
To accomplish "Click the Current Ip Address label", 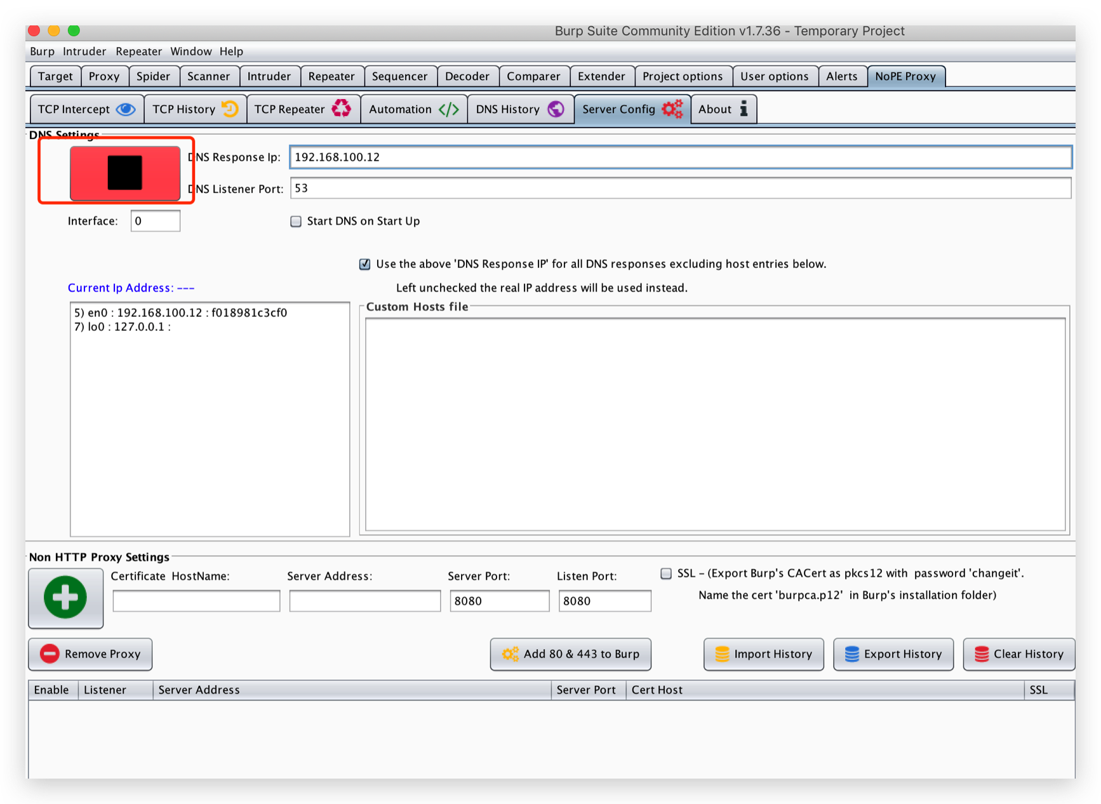I will click(x=131, y=288).
